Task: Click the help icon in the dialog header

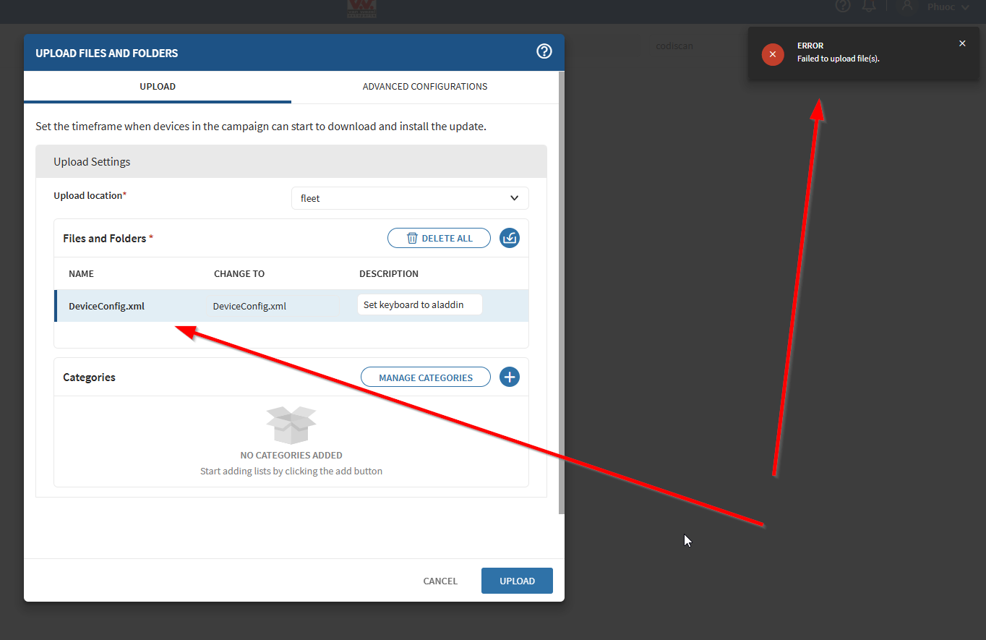Action: pyautogui.click(x=544, y=51)
